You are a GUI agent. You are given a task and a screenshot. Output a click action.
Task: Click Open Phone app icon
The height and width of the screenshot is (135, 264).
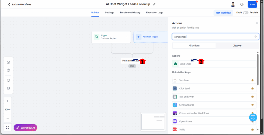pyautogui.click(x=175, y=121)
